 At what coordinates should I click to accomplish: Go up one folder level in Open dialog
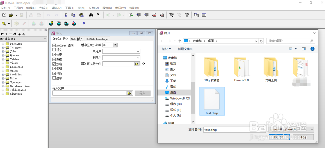[180, 41]
